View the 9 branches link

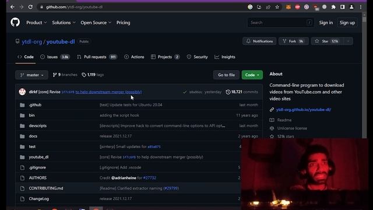pos(65,75)
